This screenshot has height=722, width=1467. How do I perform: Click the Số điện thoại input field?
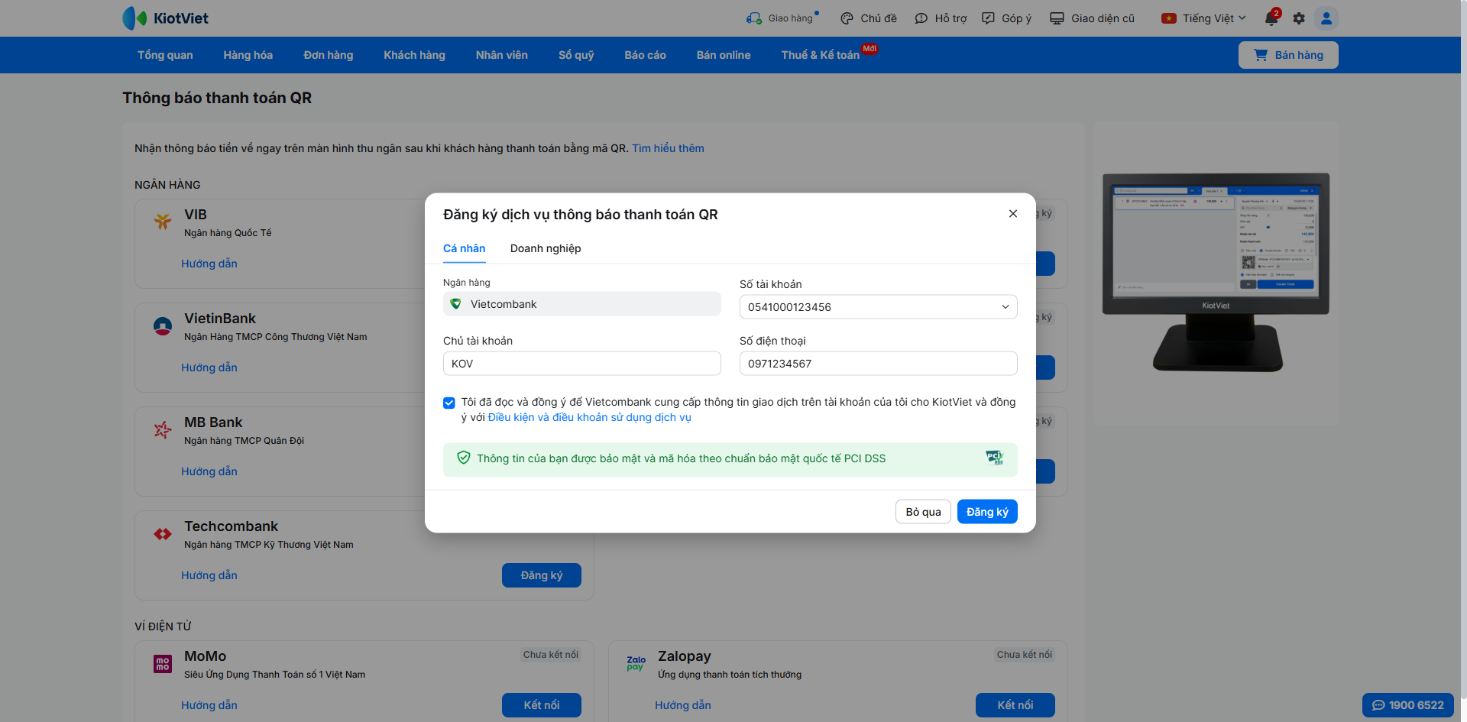point(879,364)
